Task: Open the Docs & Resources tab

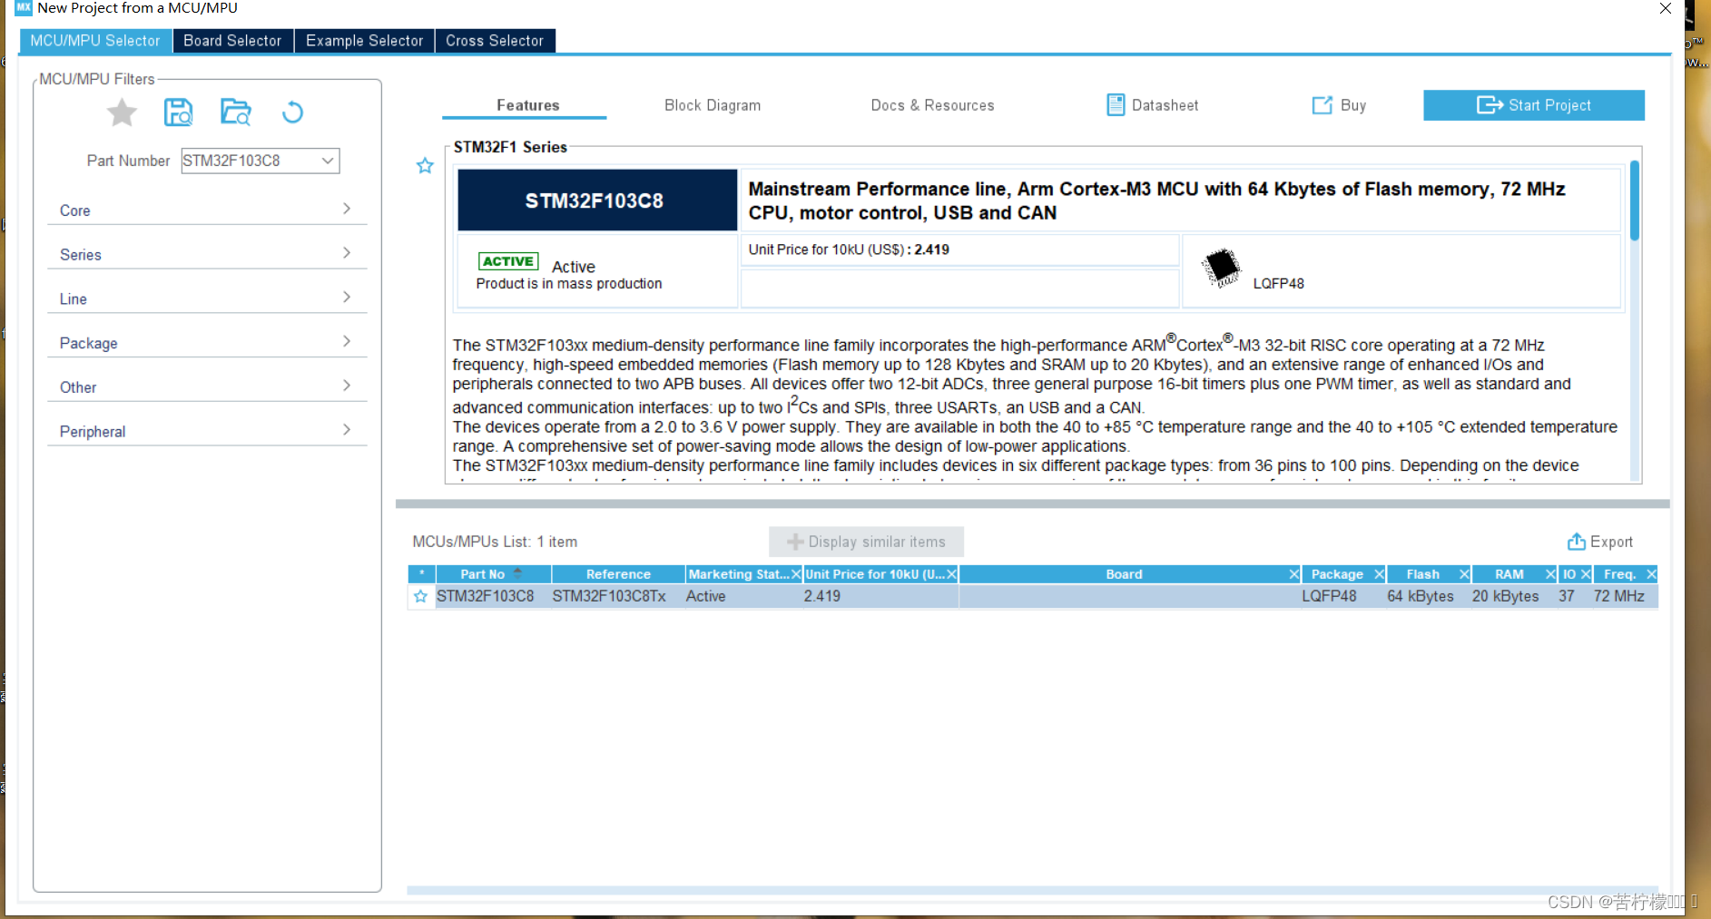Action: (932, 105)
